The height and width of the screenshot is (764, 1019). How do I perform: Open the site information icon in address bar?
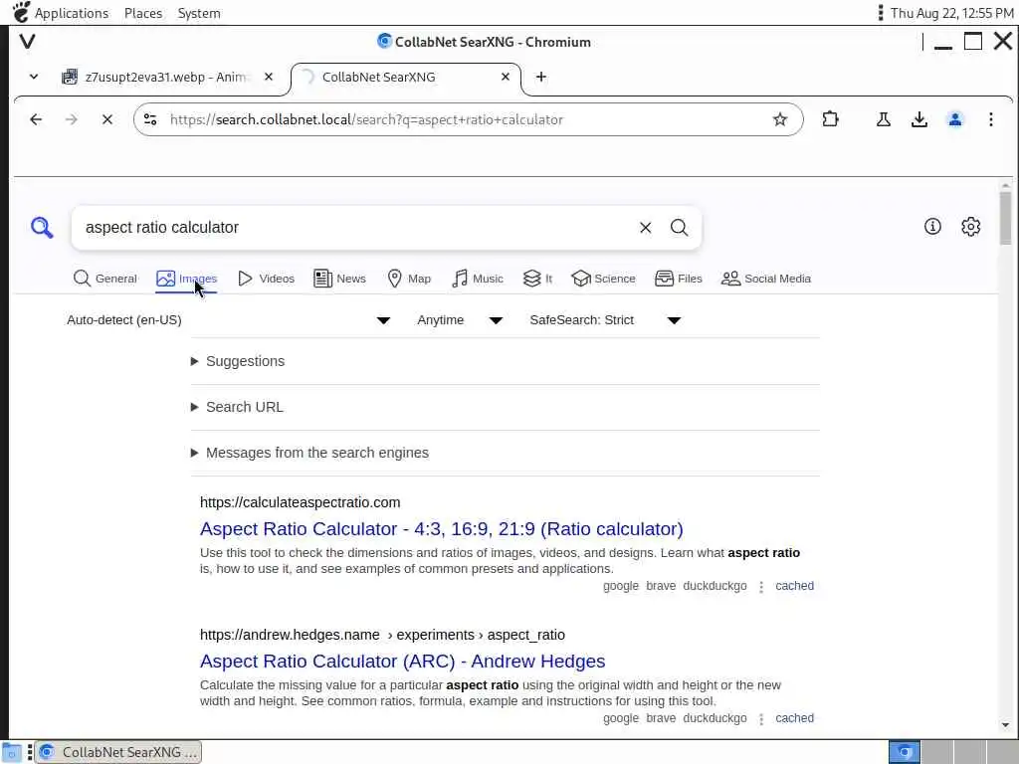pyautogui.click(x=150, y=119)
